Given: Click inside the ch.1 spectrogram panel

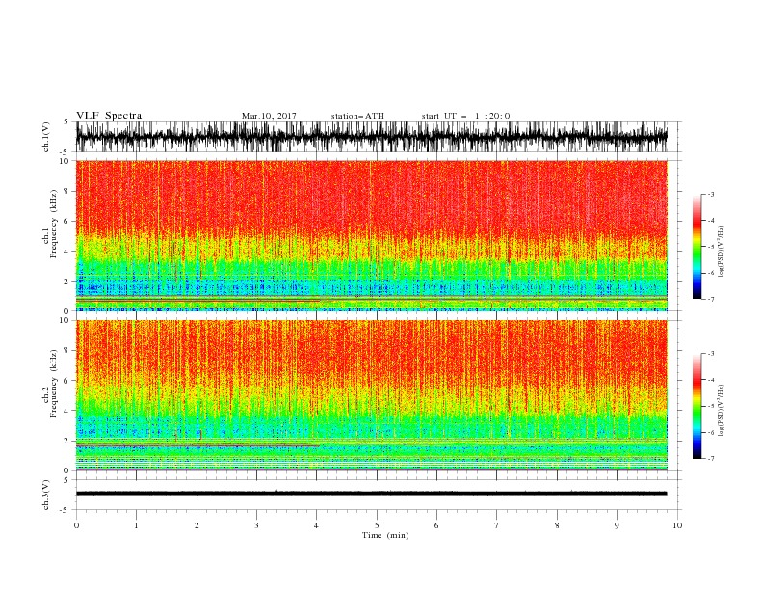Looking at the screenshot, I should click(371, 235).
